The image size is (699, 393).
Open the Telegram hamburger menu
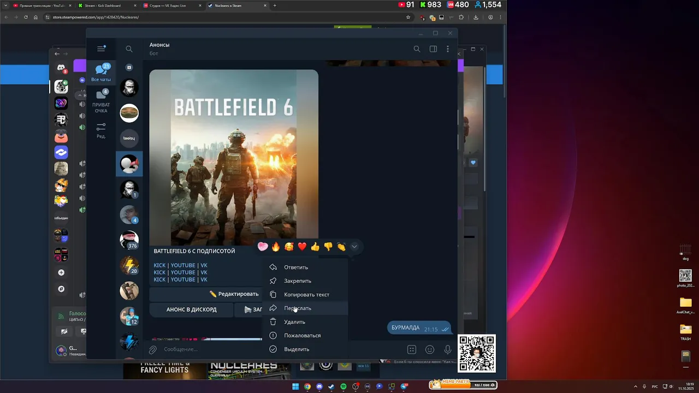[101, 49]
